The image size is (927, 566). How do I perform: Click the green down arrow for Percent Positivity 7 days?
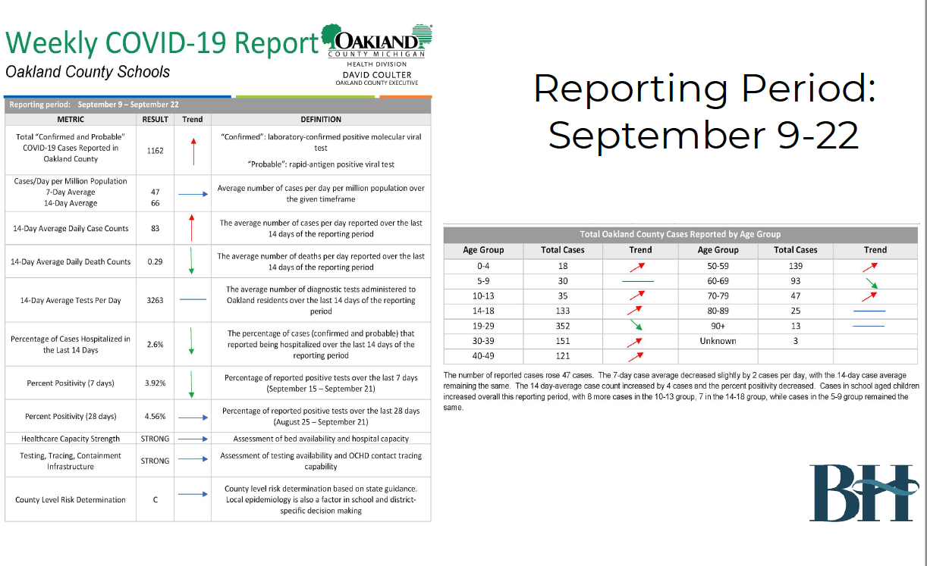point(193,383)
